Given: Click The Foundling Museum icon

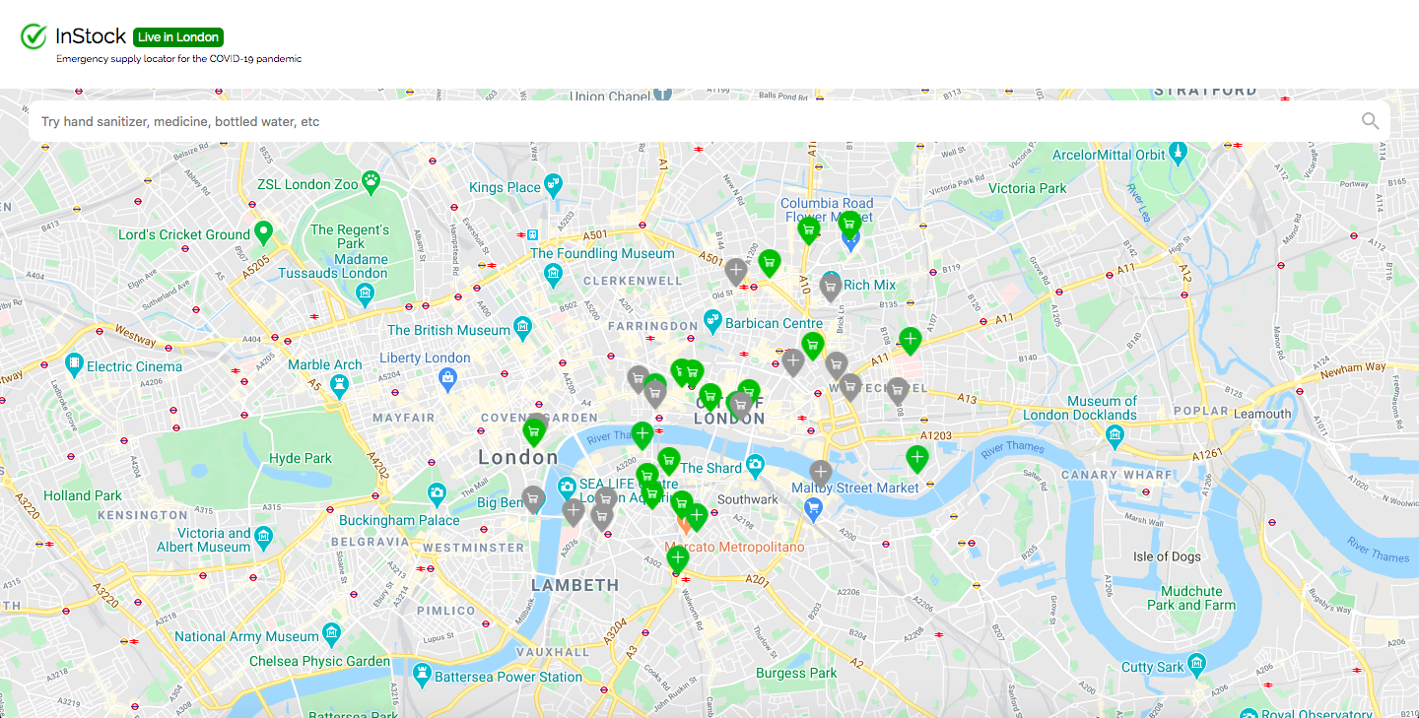Looking at the screenshot, I should 553,273.
